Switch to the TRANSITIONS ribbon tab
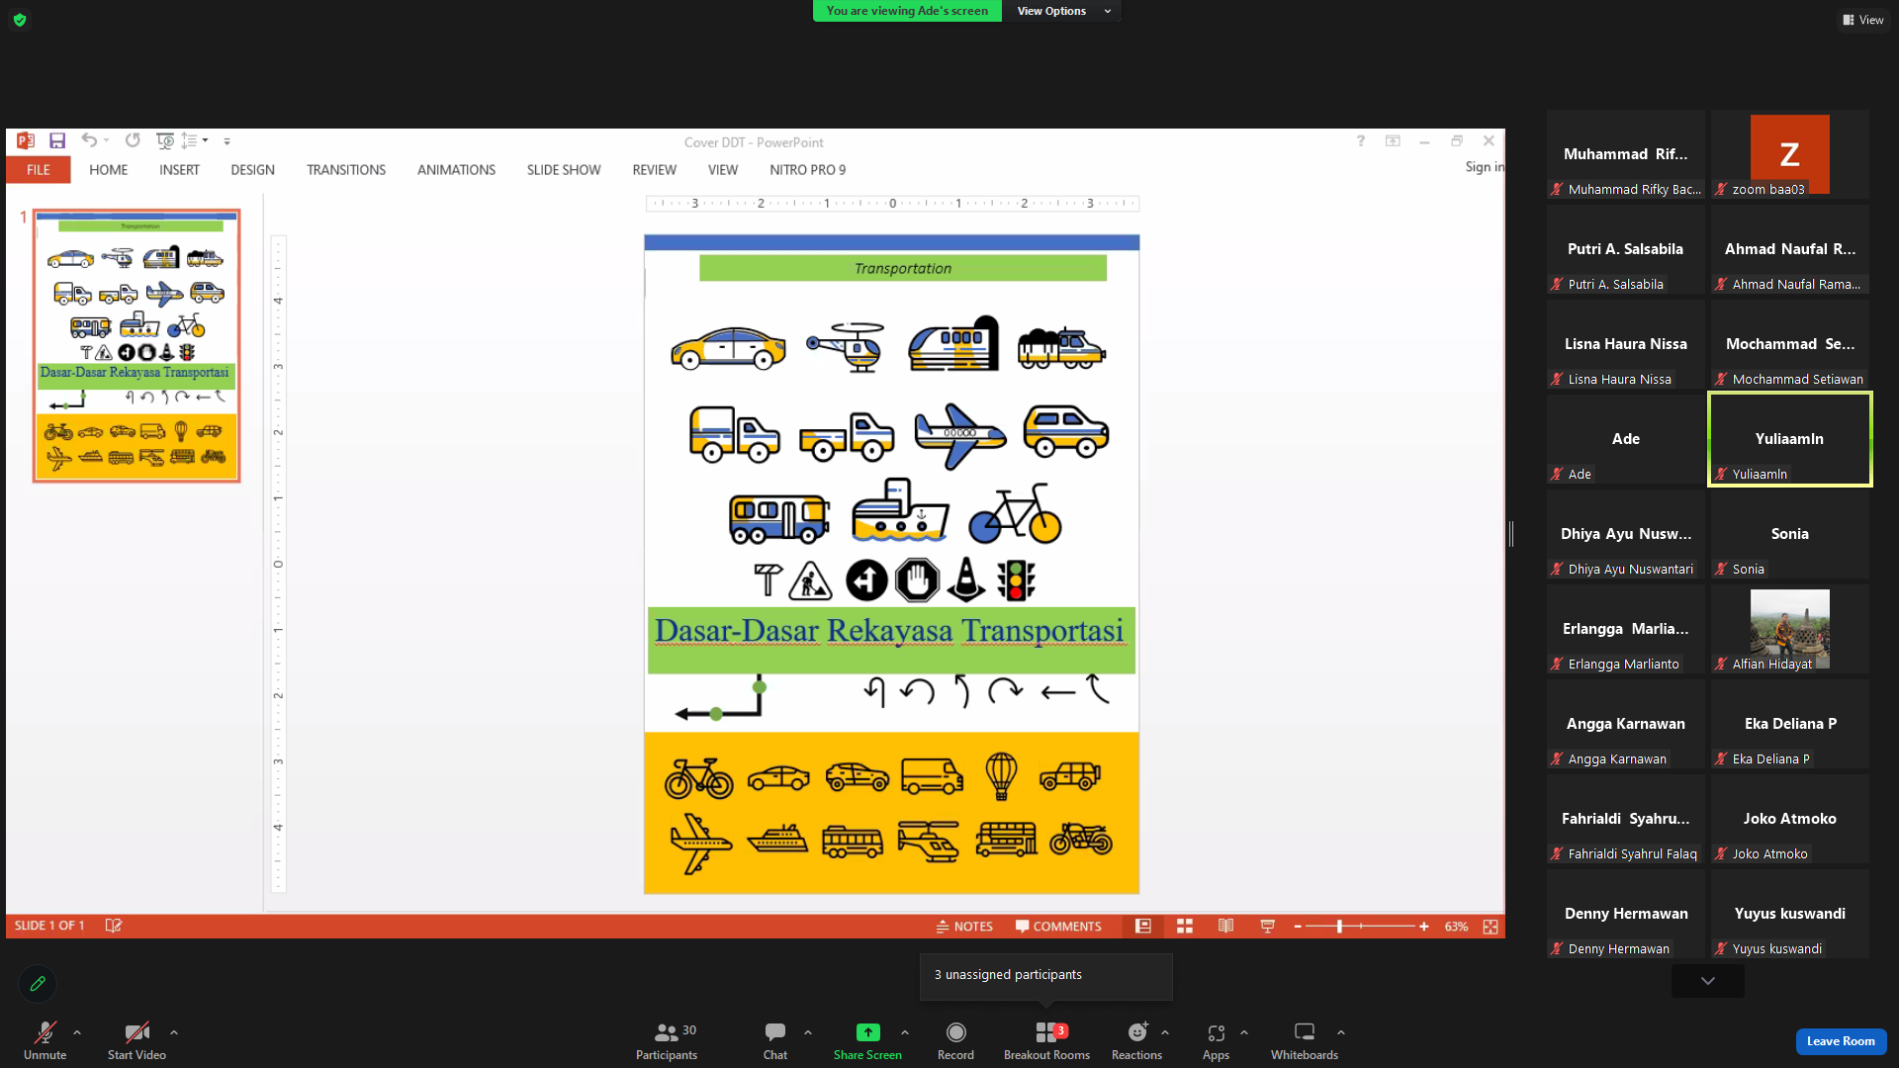The width and height of the screenshot is (1899, 1068). coord(346,170)
